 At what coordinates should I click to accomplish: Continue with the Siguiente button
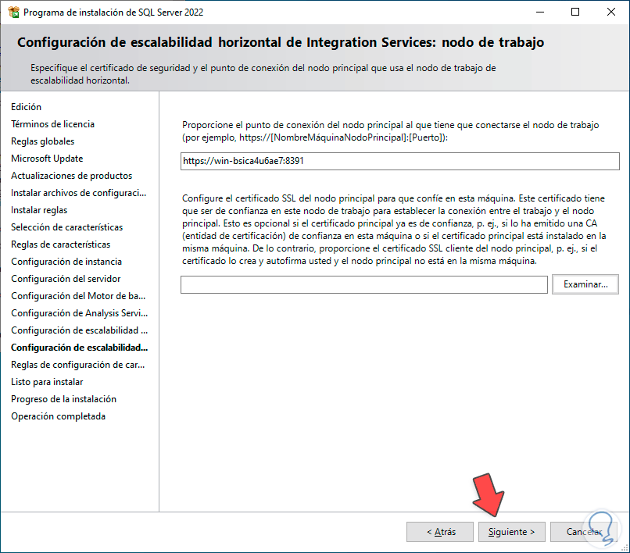[x=511, y=532]
